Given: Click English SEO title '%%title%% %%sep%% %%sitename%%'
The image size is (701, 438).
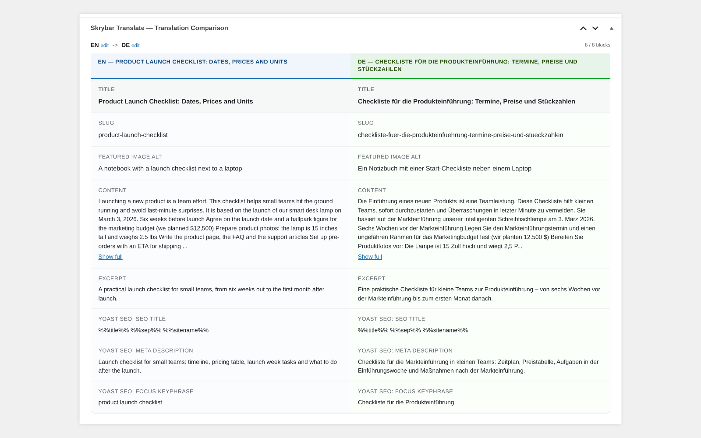Looking at the screenshot, I should [153, 330].
